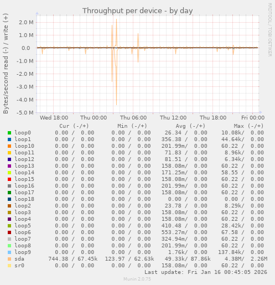Click the Thu 06:00 x-axis label
275x285 pixels.
coord(133,118)
